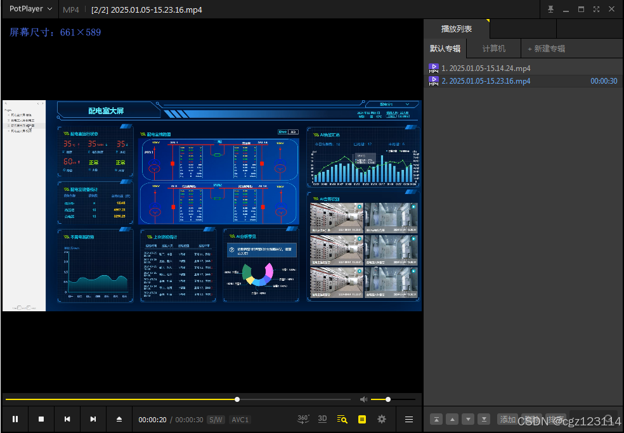Viewport: 624px width, 433px height.
Task: Select the 计算机 tab
Action: pyautogui.click(x=494, y=49)
